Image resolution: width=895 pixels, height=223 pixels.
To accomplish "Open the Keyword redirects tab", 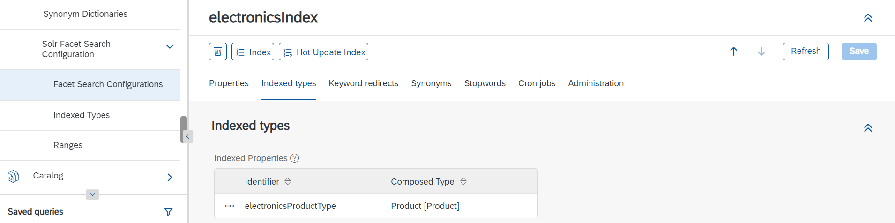I will tap(364, 83).
